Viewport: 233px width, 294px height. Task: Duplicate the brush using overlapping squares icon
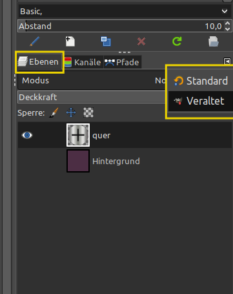coord(106,41)
